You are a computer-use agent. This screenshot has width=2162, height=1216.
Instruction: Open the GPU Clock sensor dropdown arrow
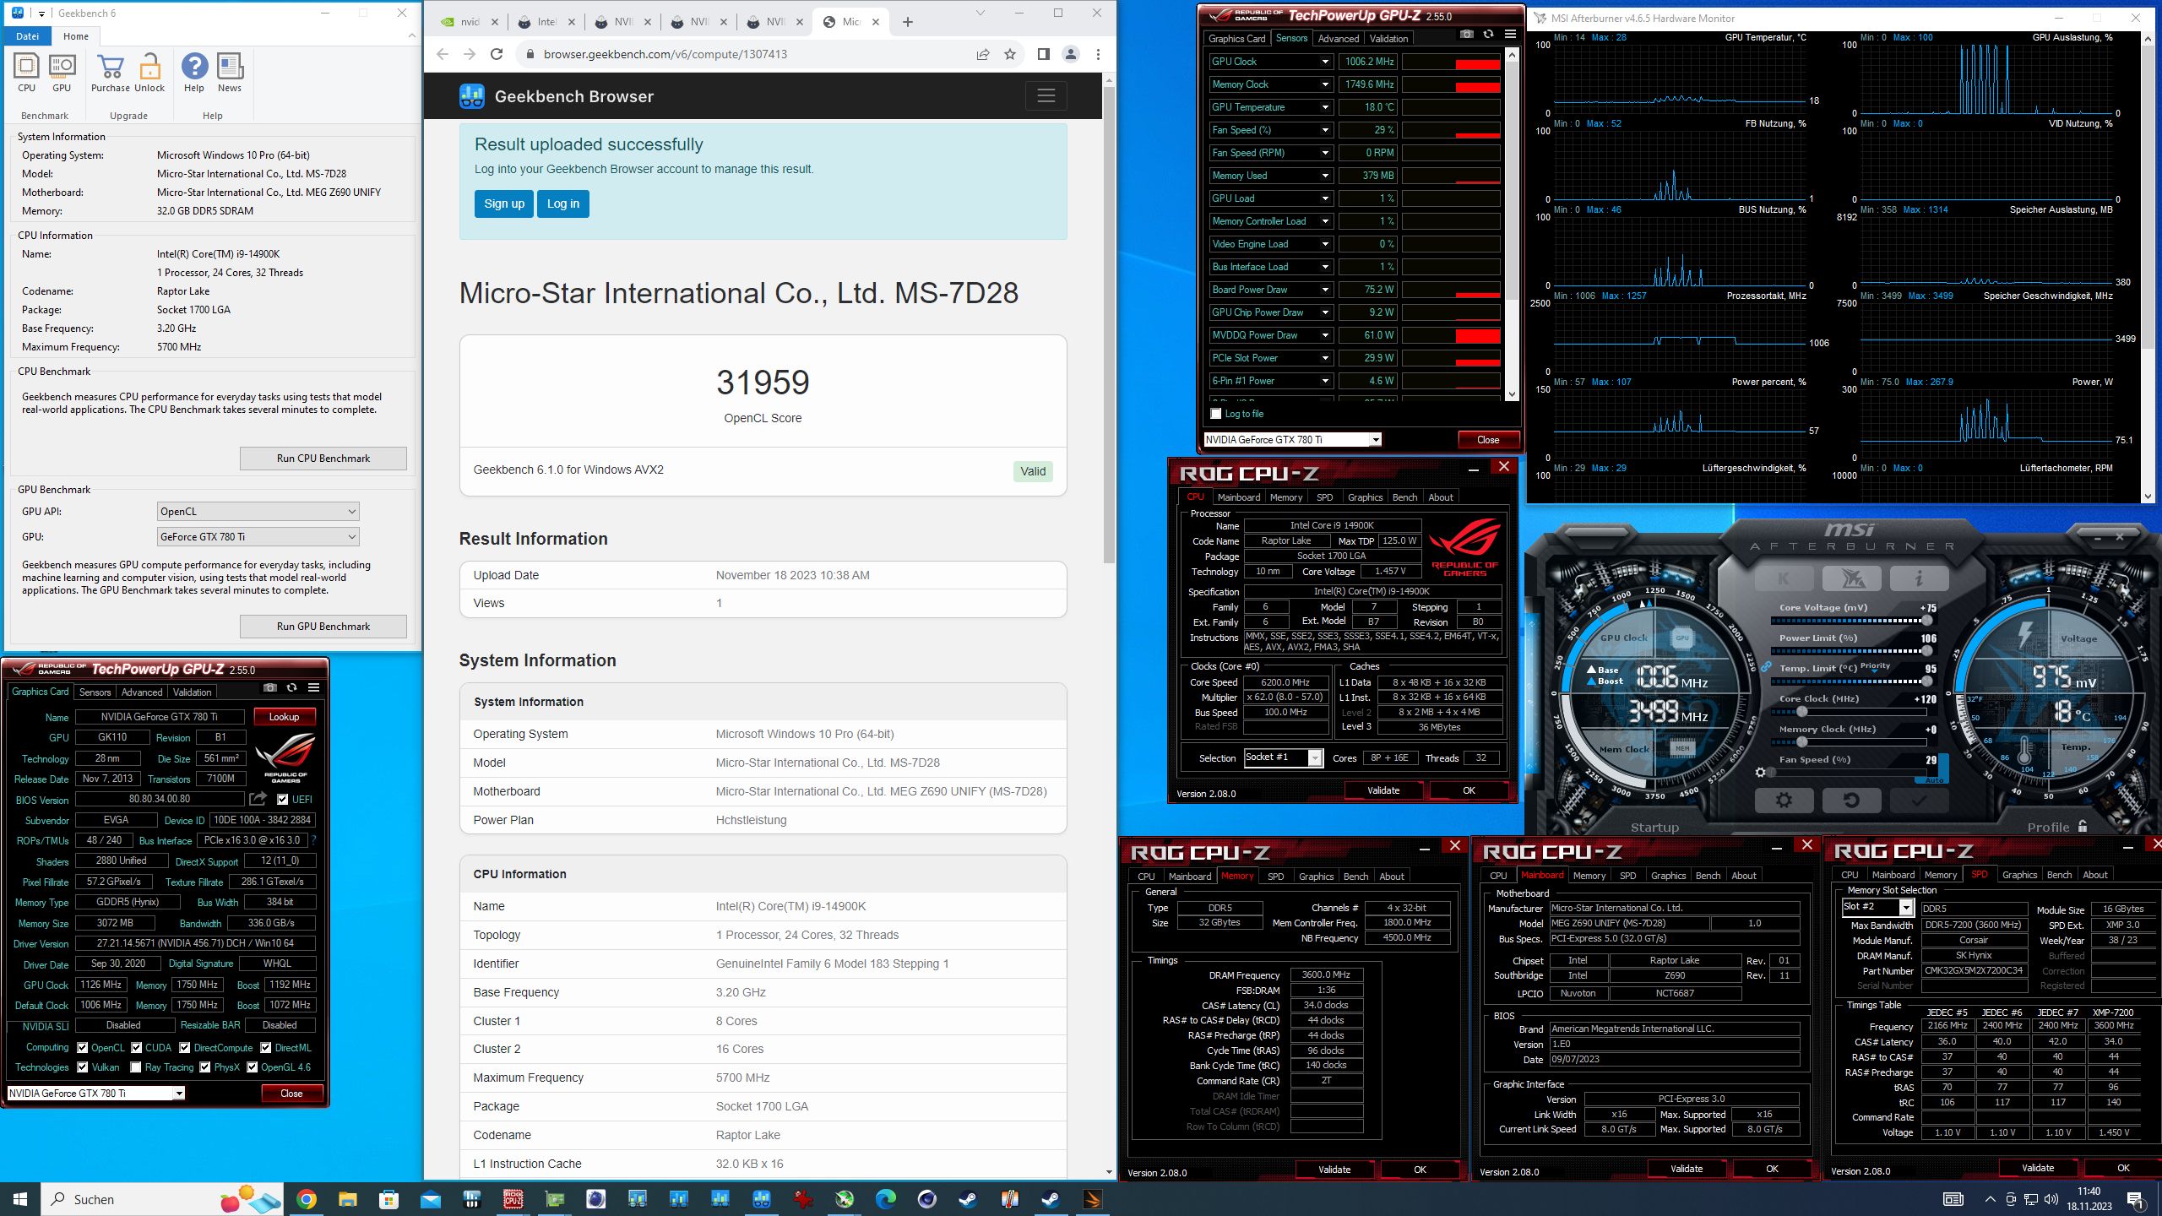pyautogui.click(x=1325, y=62)
